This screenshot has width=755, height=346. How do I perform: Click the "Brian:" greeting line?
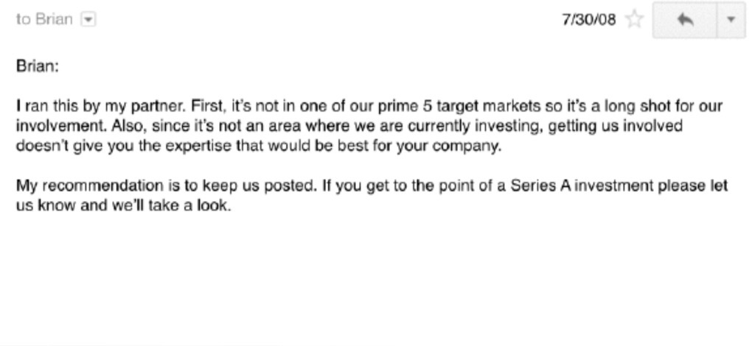click(37, 66)
